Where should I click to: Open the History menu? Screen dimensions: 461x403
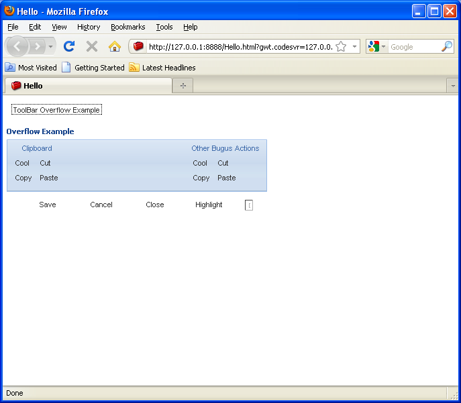click(x=89, y=27)
